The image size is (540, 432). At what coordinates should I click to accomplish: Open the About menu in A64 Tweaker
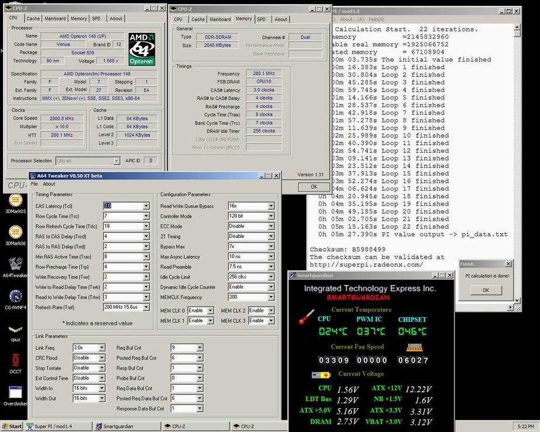point(49,184)
